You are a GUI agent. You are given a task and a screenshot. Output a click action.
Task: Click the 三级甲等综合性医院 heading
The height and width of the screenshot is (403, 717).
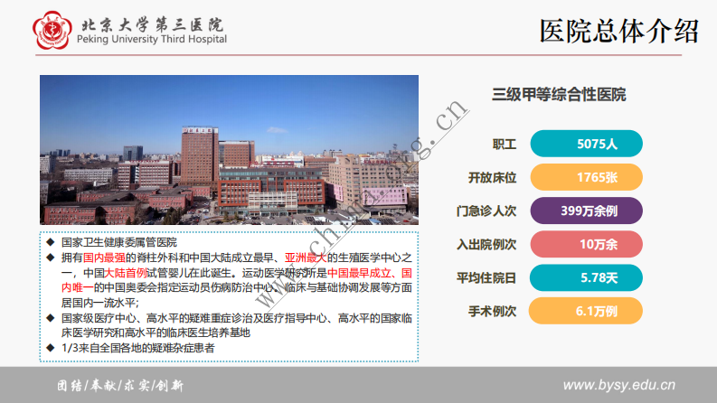pyautogui.click(x=559, y=94)
